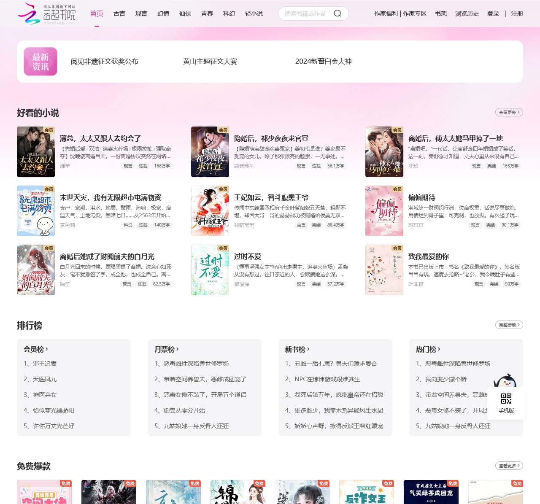Click 查看更多 beside 好看的小说
540x504 pixels.
[x=509, y=112]
